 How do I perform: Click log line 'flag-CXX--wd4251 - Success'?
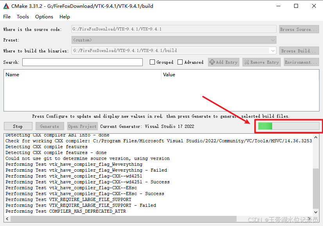point(88,182)
